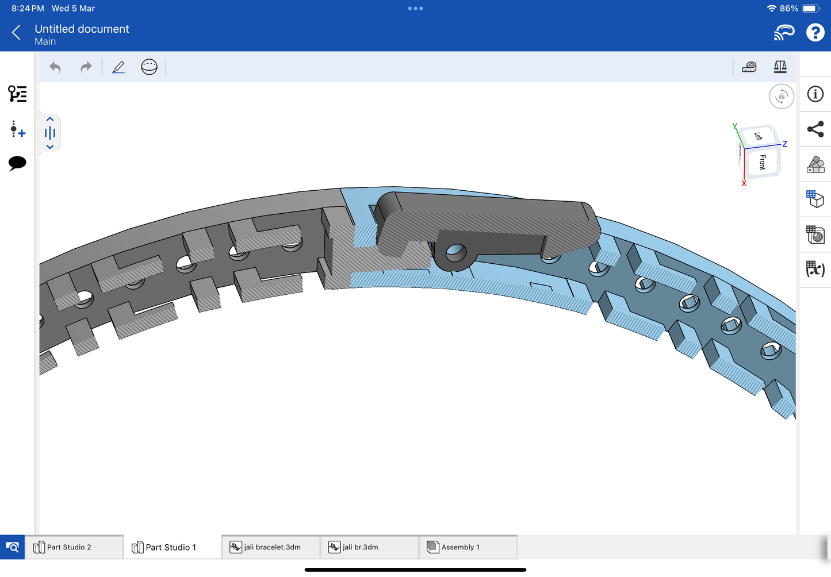Open the variable table panel

pos(815,269)
